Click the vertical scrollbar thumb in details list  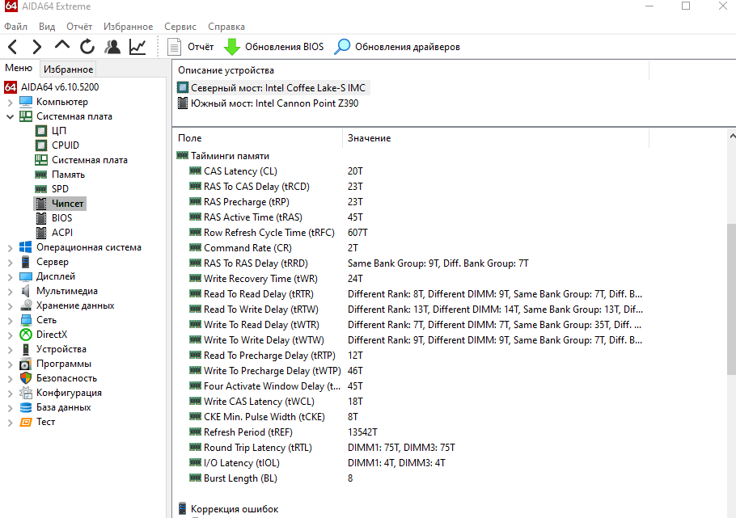731,299
